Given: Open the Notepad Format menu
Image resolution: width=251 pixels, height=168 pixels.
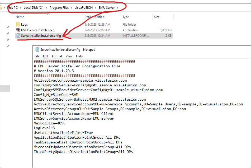Looking at the screenshot, I should (x=57, y=56).
